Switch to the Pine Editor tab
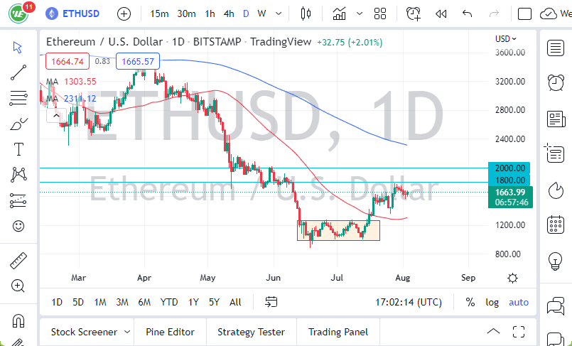 click(171, 332)
